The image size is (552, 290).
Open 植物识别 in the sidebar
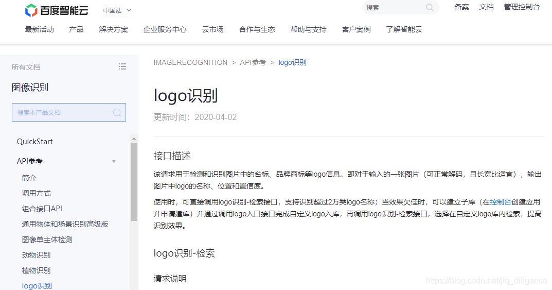pyautogui.click(x=36, y=270)
